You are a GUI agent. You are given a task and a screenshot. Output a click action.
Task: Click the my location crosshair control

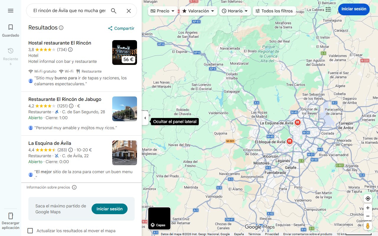pyautogui.click(x=368, y=199)
